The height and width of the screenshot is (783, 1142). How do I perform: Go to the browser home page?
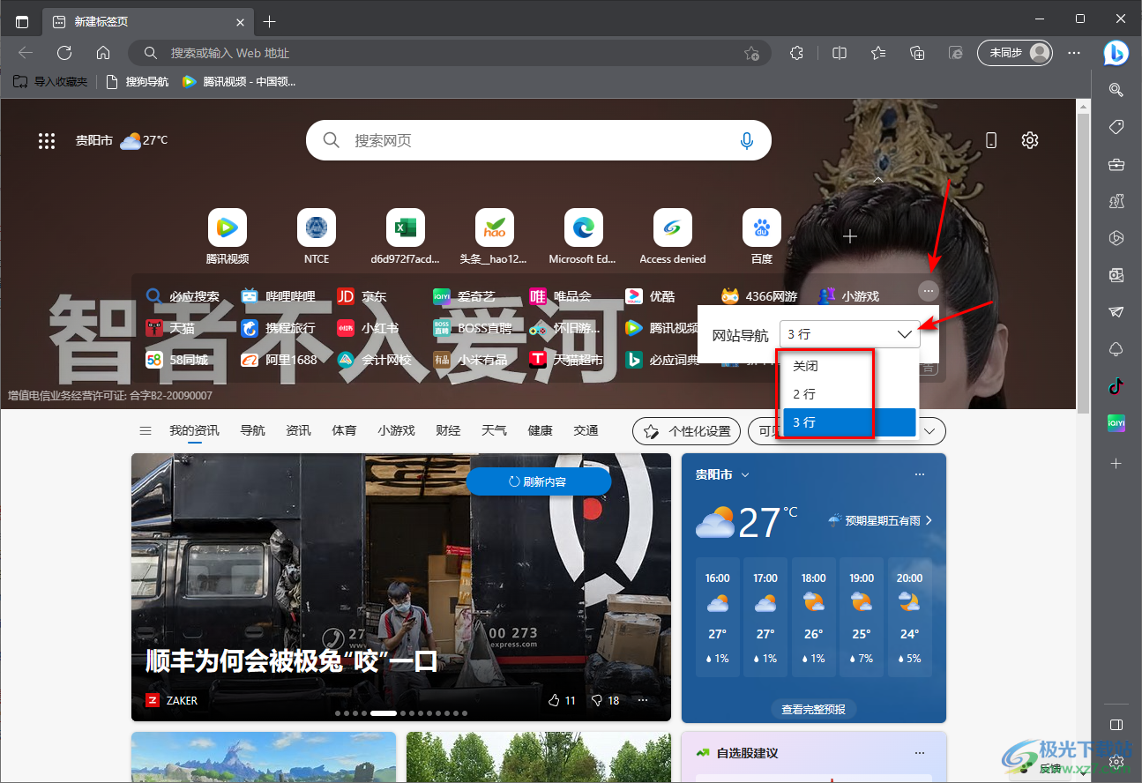coord(103,53)
